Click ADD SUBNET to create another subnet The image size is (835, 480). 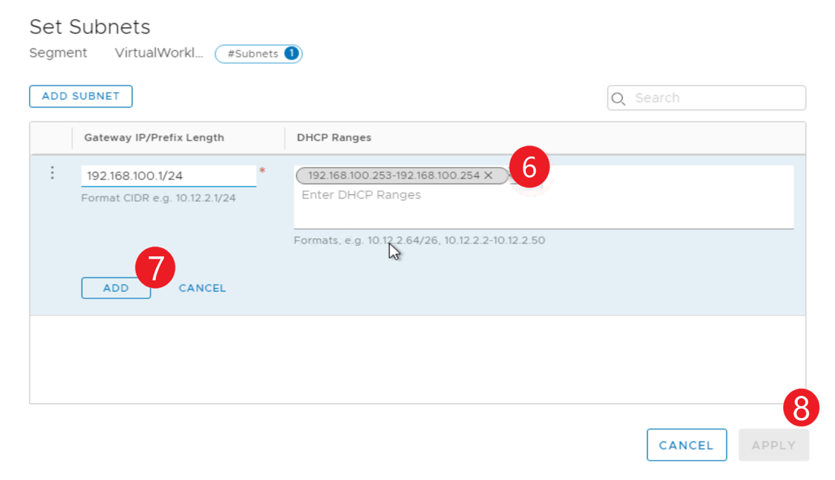[81, 96]
